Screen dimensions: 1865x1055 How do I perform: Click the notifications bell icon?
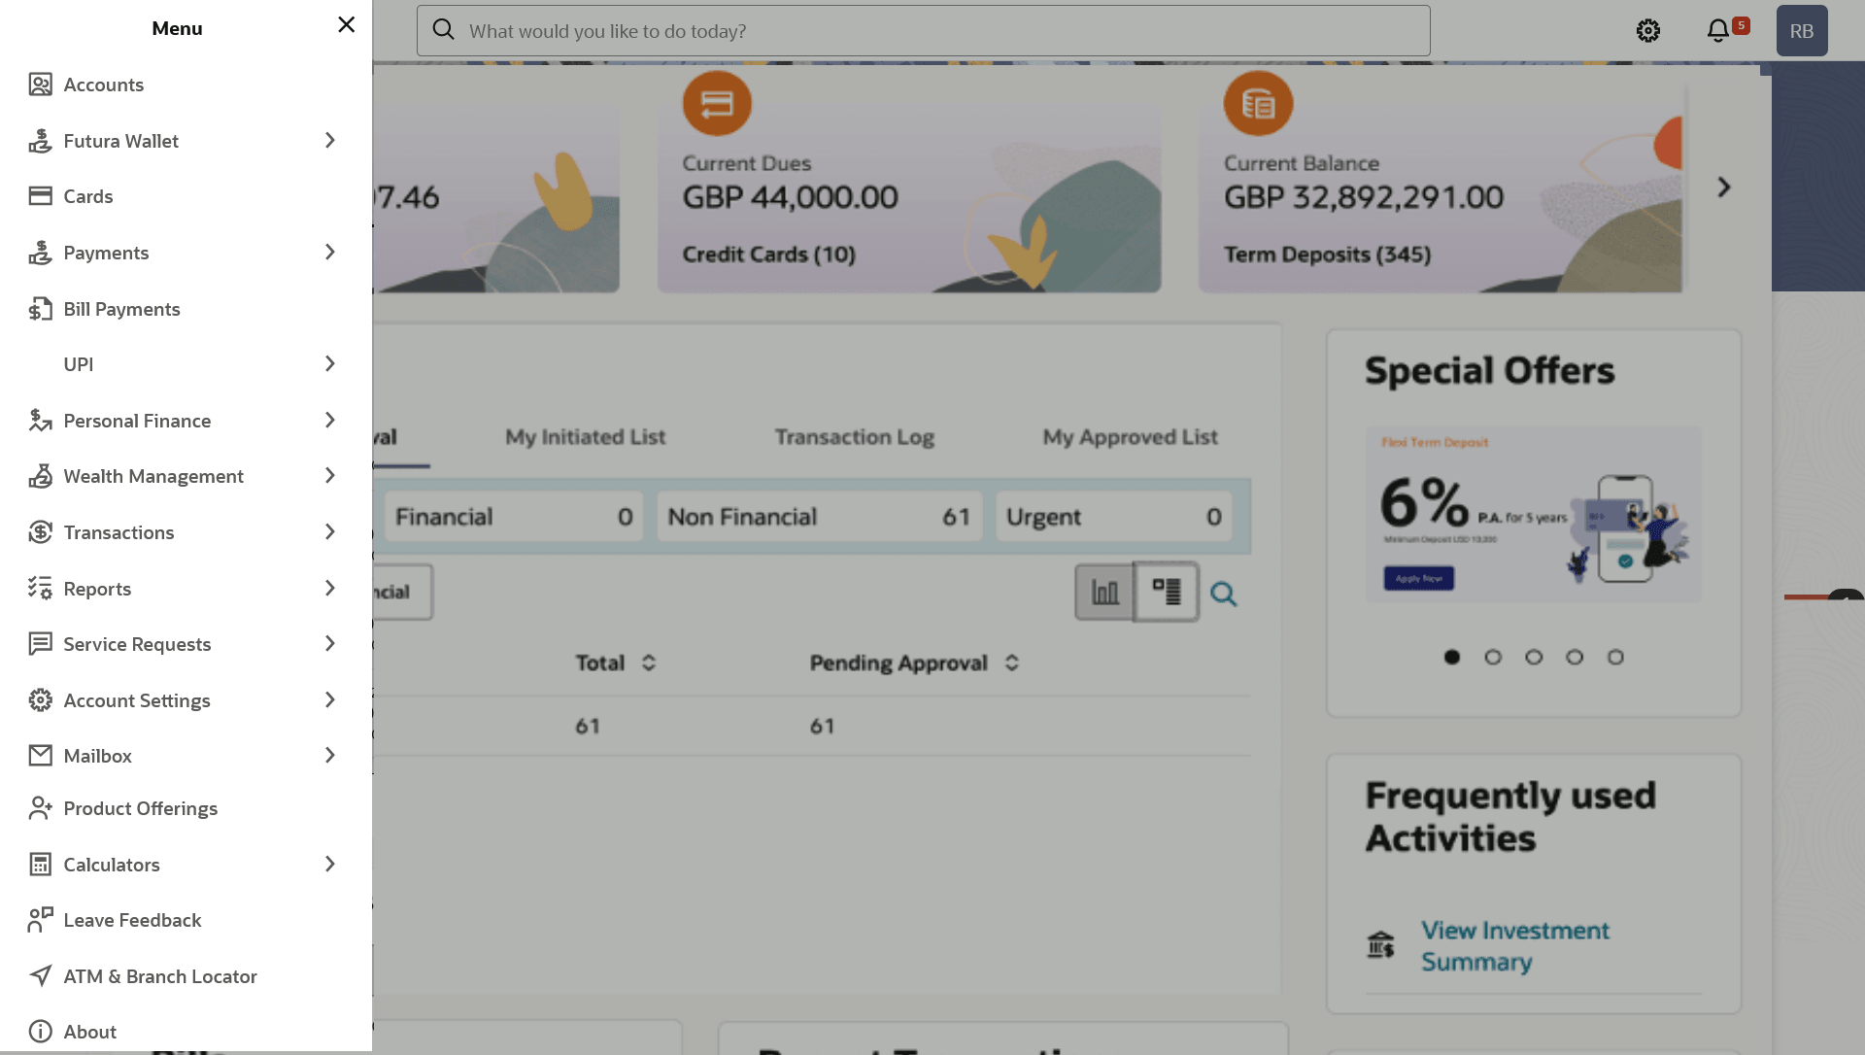click(1717, 31)
